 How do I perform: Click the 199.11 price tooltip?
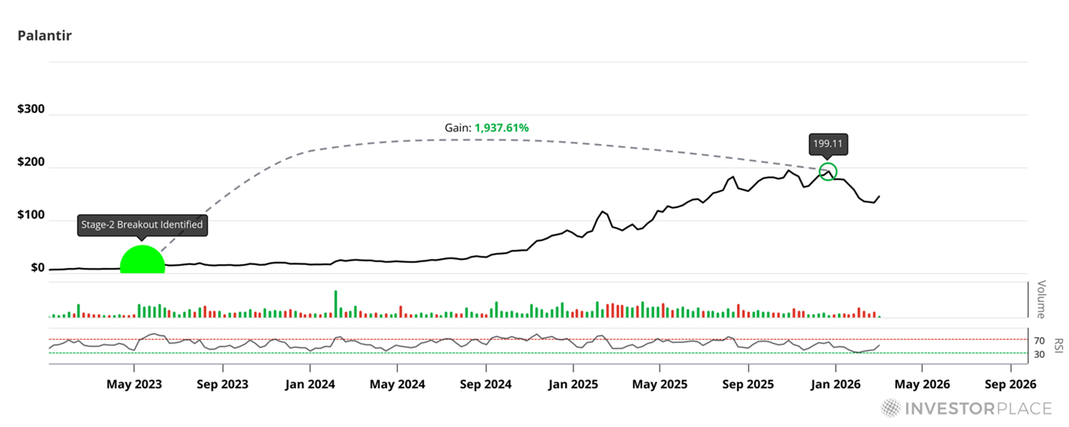828,144
